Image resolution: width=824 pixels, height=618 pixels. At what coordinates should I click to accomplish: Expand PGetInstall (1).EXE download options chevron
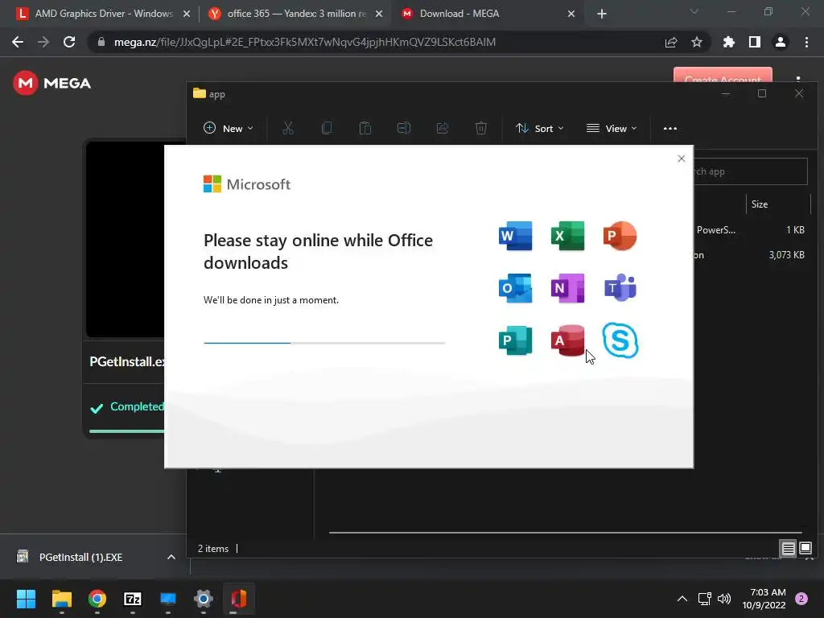click(x=171, y=557)
